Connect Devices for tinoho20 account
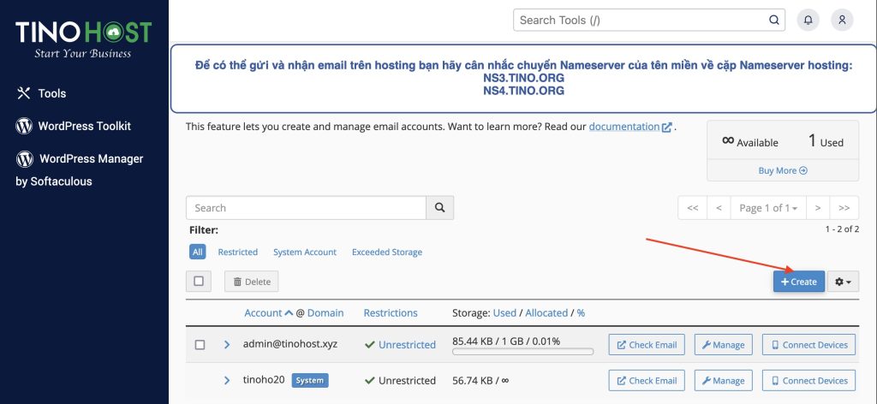Screen dimensions: 877x404 click(808, 381)
